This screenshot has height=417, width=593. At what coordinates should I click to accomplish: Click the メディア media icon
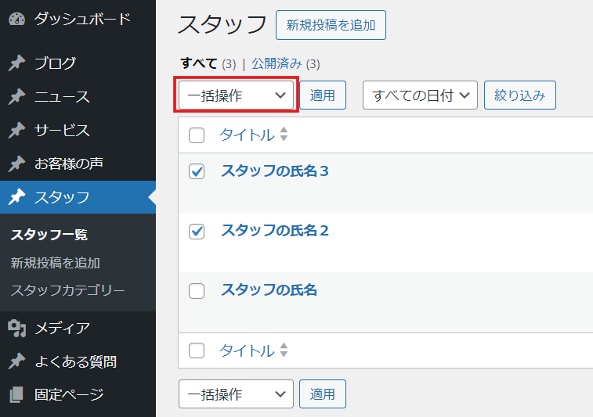click(16, 329)
